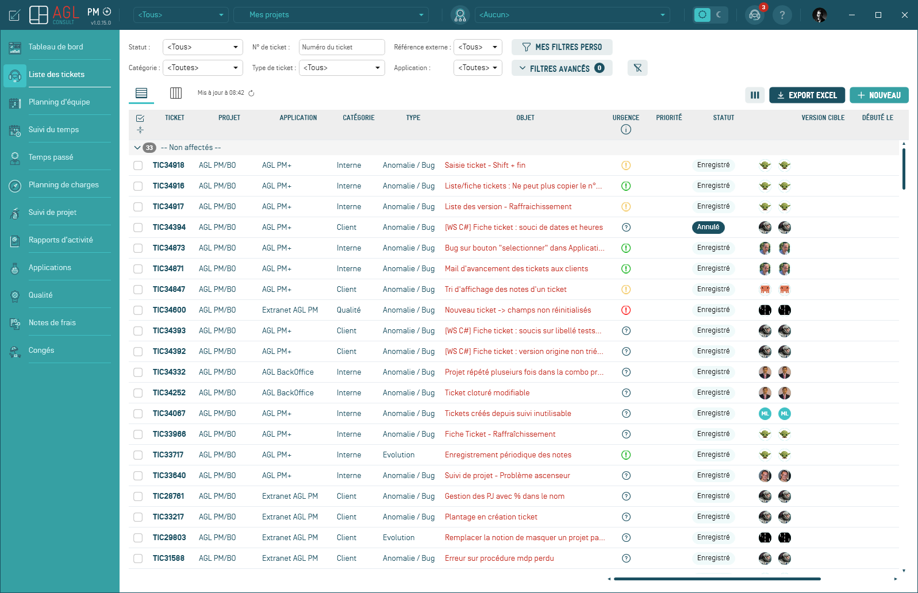Image resolution: width=918 pixels, height=593 pixels.
Task: Click the edit note icon in title bar
Action: [x=15, y=15]
